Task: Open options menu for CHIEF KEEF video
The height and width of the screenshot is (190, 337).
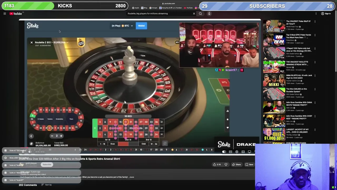Action: 315,116
